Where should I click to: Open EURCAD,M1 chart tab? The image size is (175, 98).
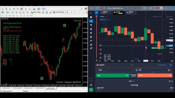17,88
